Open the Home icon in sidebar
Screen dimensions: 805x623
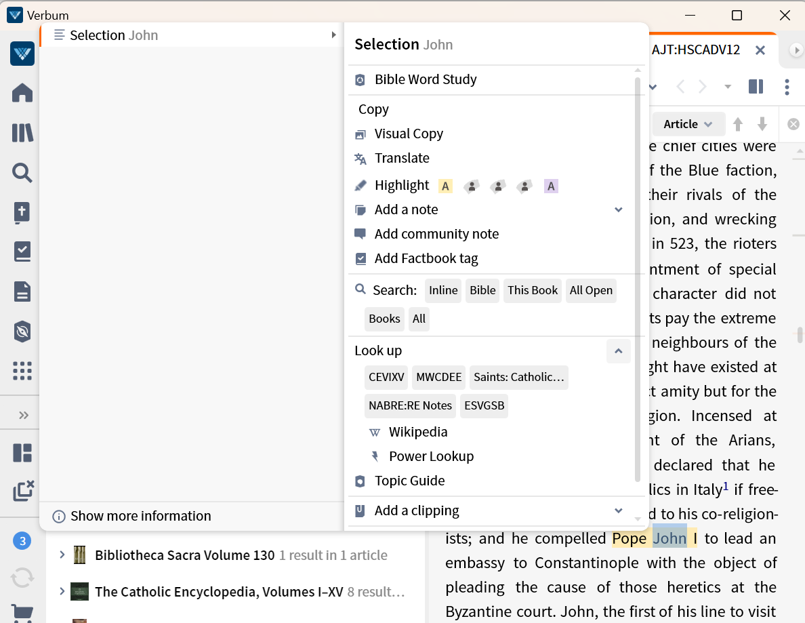click(22, 93)
